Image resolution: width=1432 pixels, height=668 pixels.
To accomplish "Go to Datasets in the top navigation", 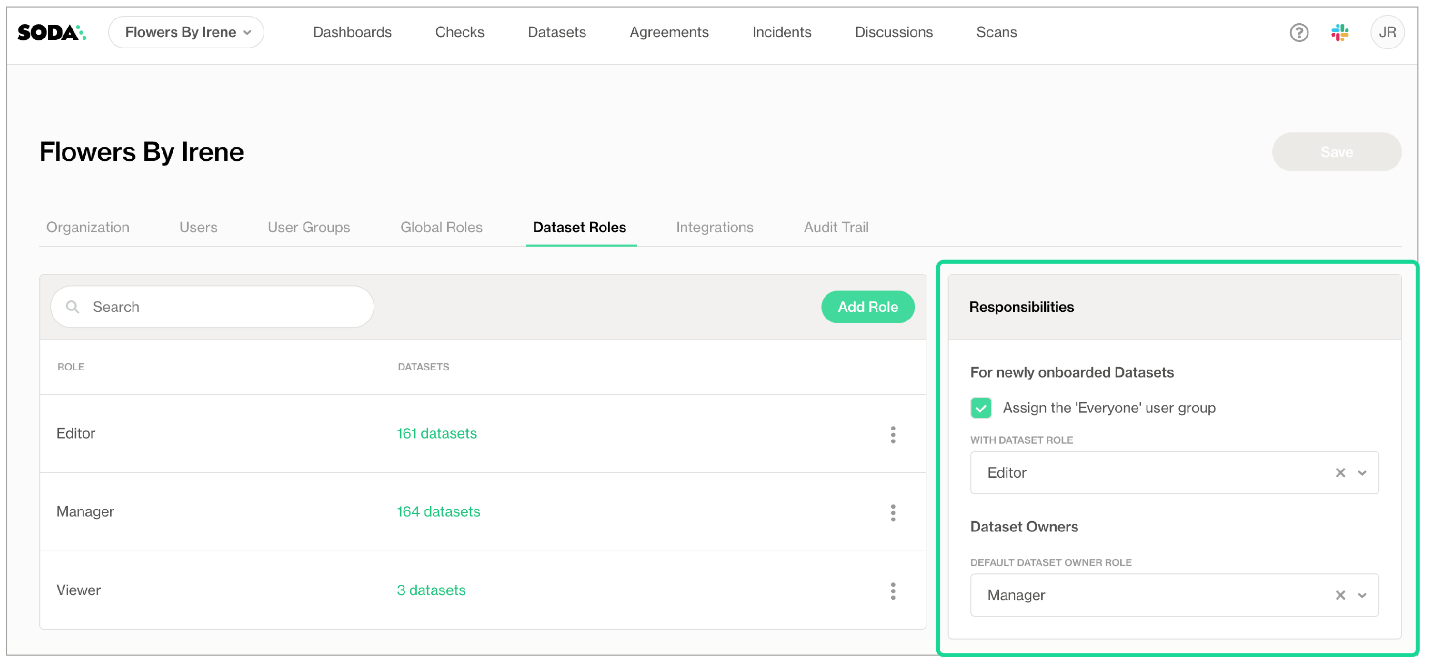I will (556, 32).
